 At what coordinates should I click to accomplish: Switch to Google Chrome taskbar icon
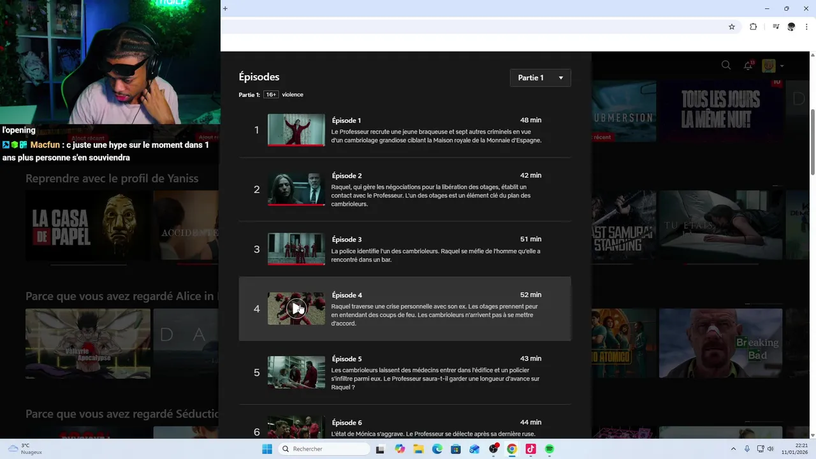512,449
